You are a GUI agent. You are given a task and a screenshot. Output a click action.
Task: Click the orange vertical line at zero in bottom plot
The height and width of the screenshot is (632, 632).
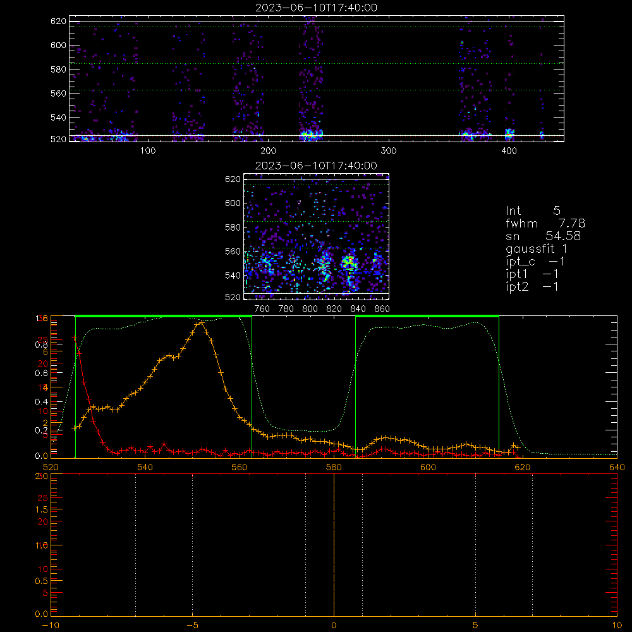coord(334,545)
